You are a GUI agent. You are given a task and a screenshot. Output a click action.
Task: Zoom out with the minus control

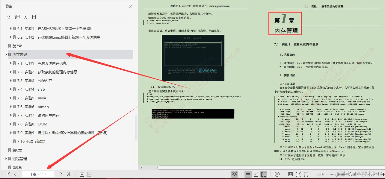coord(332,174)
